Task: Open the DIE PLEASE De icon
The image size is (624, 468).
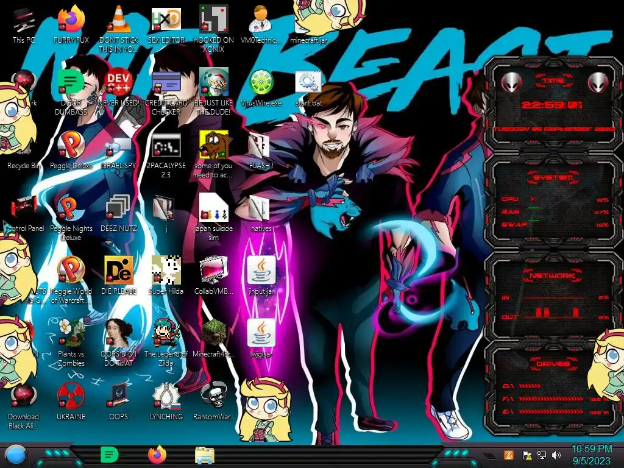Action: tap(119, 276)
